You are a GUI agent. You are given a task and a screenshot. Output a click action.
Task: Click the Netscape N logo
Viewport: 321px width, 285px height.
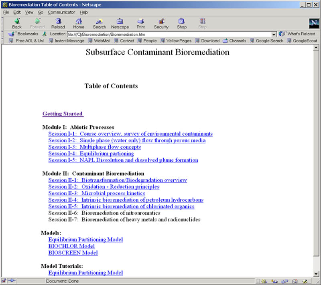314,23
